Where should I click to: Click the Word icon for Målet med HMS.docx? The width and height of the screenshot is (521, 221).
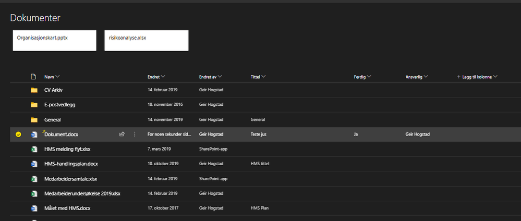tap(34, 208)
